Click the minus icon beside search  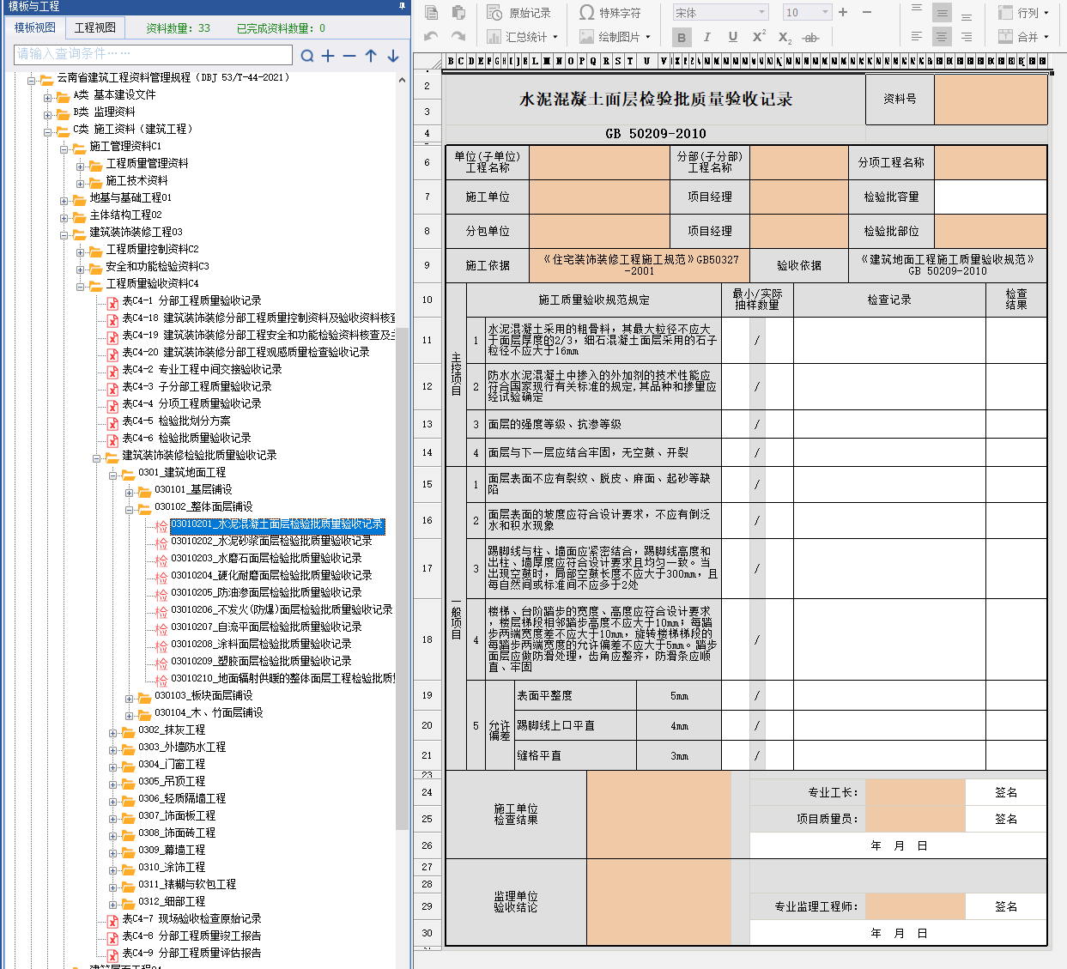click(x=349, y=56)
